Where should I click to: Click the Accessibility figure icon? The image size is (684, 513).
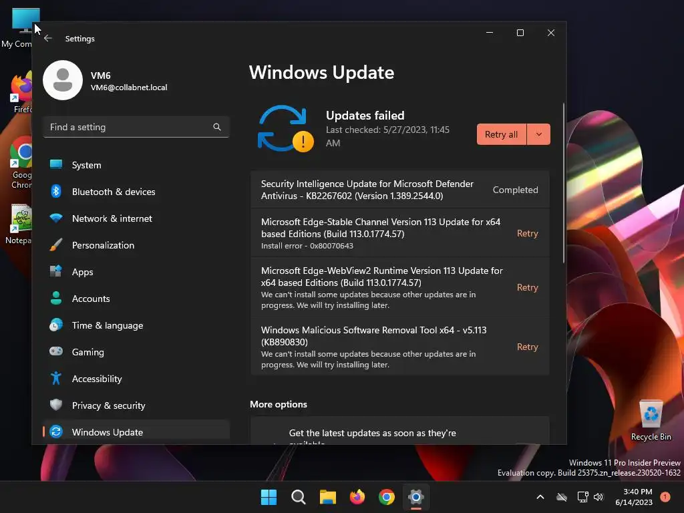[x=56, y=378]
